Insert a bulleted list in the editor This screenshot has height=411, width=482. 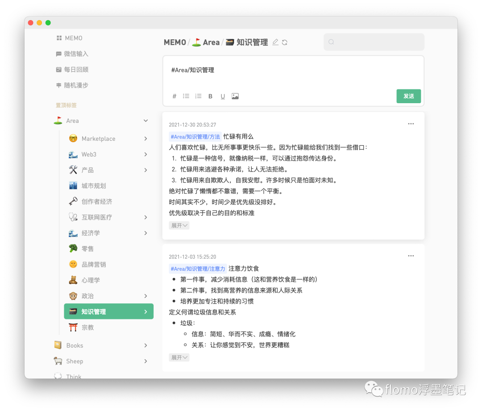tap(186, 96)
